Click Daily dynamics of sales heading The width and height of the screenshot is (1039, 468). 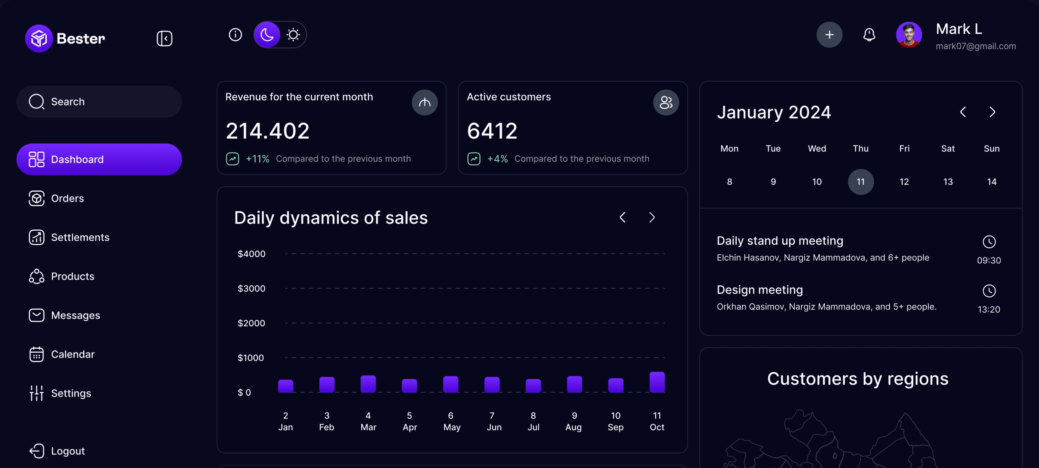coord(331,218)
